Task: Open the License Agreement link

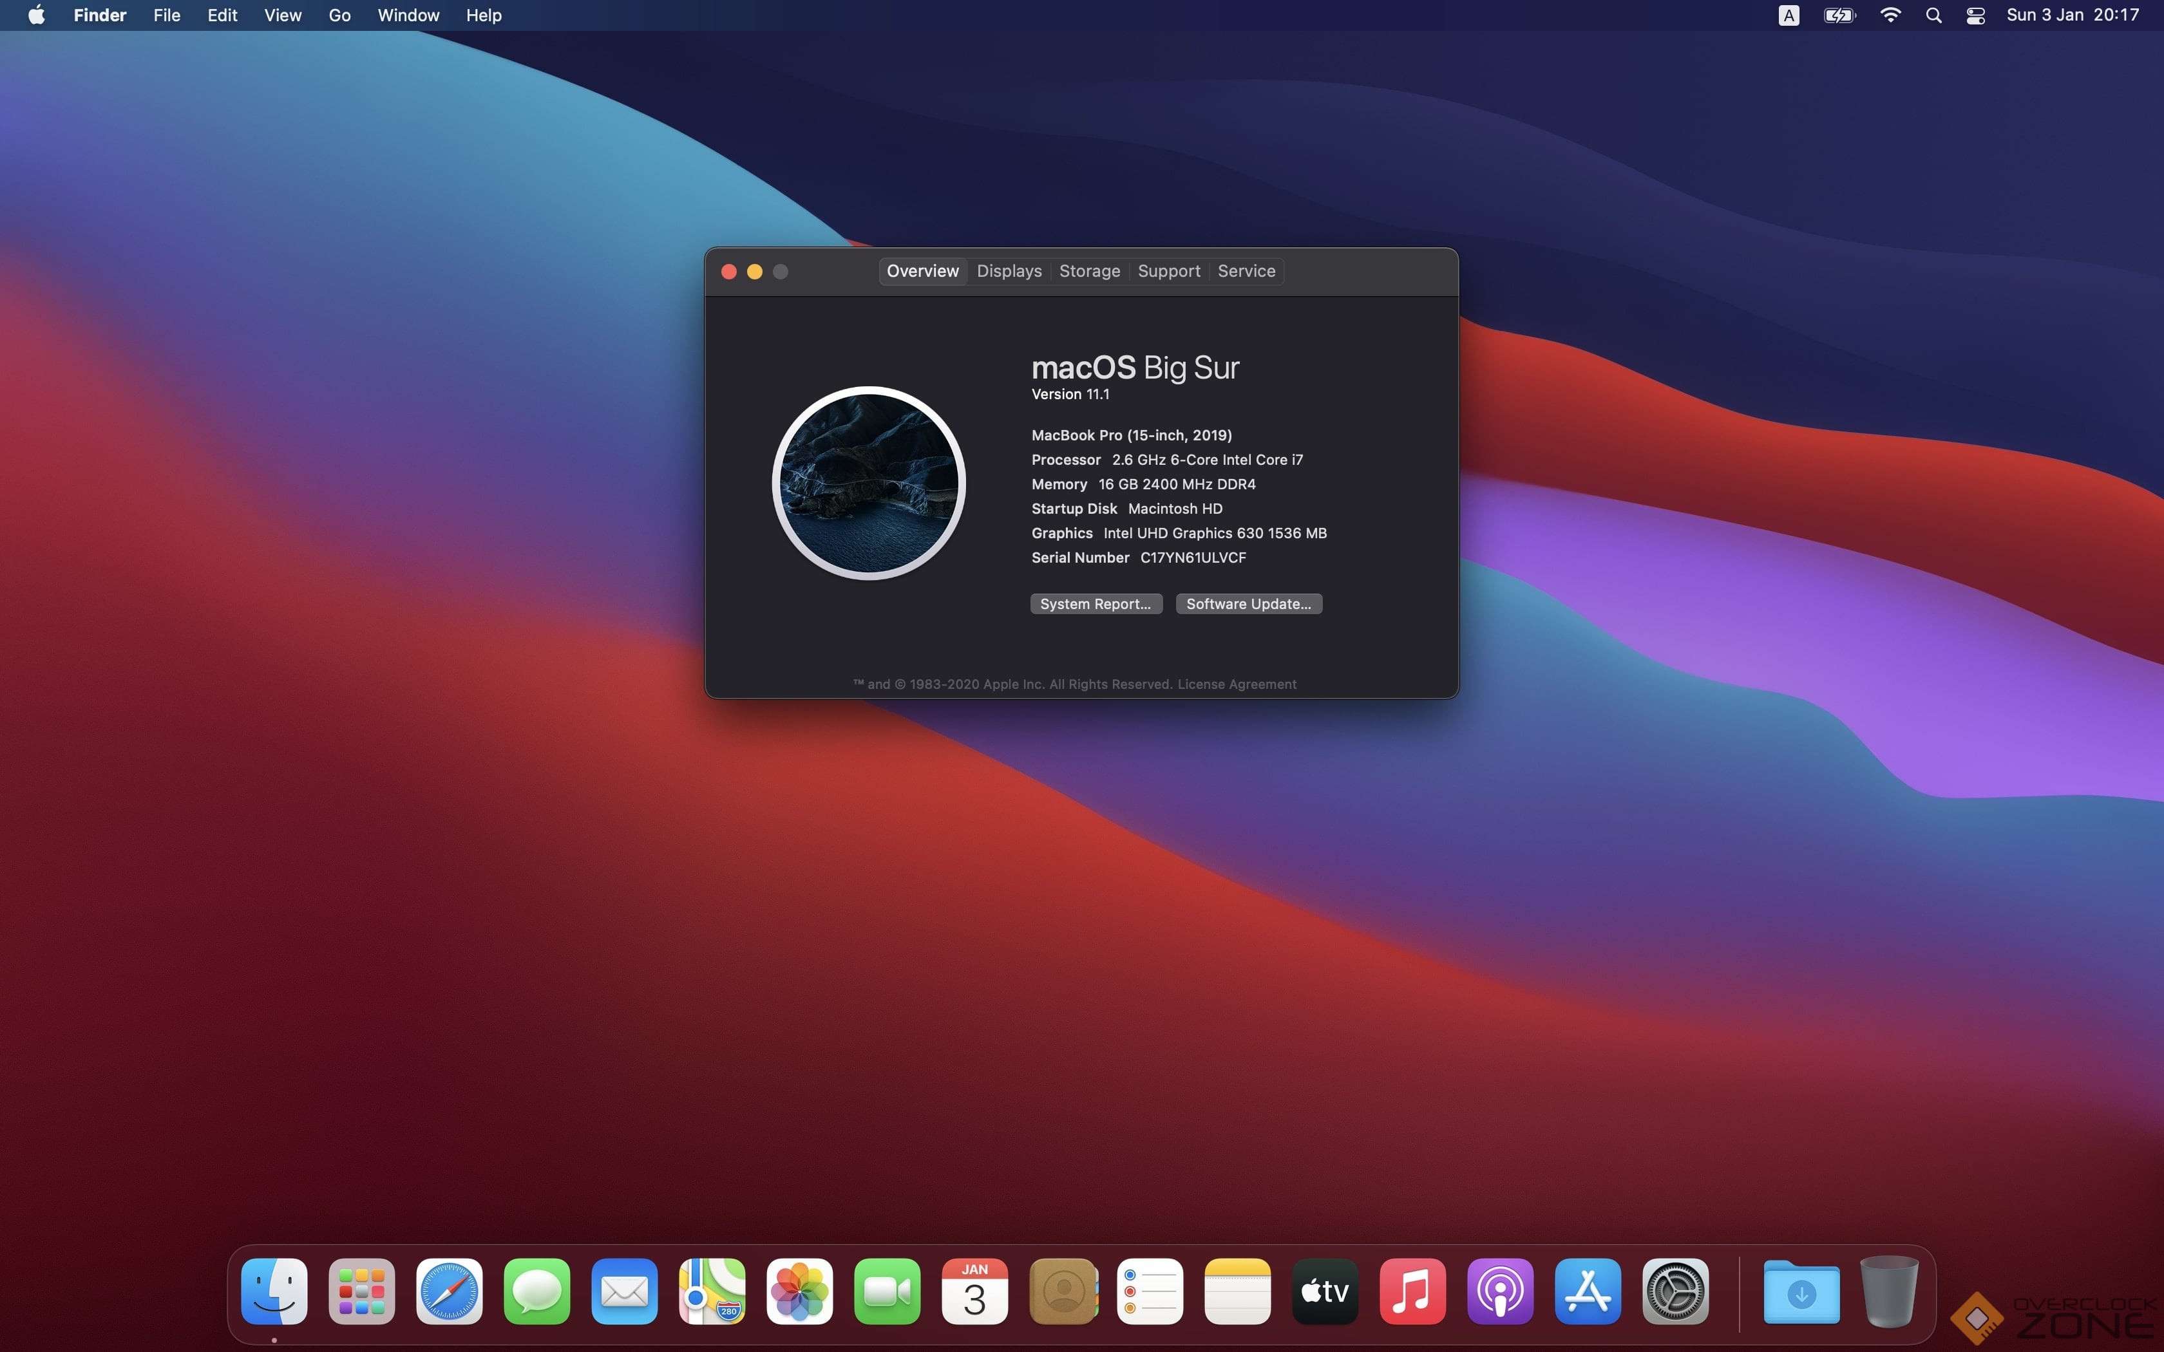Action: (1237, 684)
